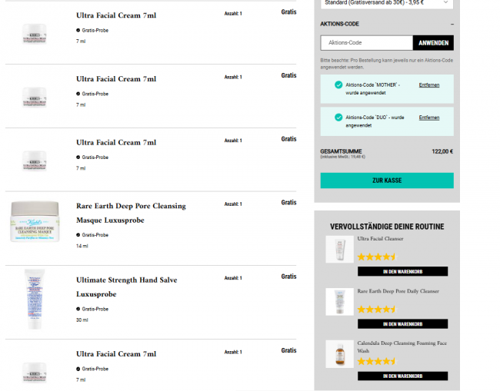This screenshot has height=391, width=500.
Task: Focus the Aktions-Code input field
Action: (x=366, y=43)
